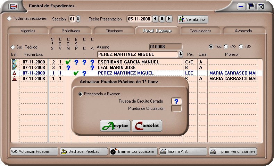Click the Ver alumno button

pos(193,19)
